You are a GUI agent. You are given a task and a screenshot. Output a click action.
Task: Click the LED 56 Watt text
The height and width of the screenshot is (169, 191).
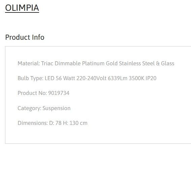point(60,78)
